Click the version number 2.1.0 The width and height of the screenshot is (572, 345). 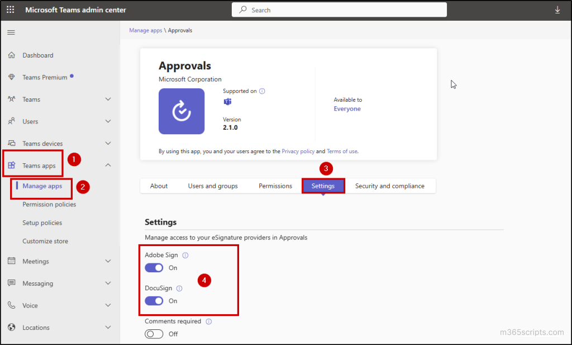(x=230, y=127)
